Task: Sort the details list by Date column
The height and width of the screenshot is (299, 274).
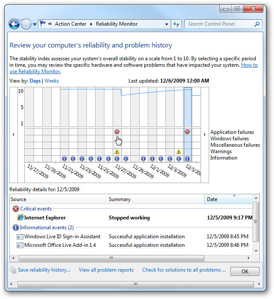Action: pos(228,199)
